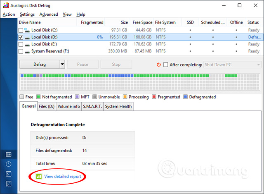Click the System Reserved (F:) drive icon
264x194 pixels.
[27, 52]
